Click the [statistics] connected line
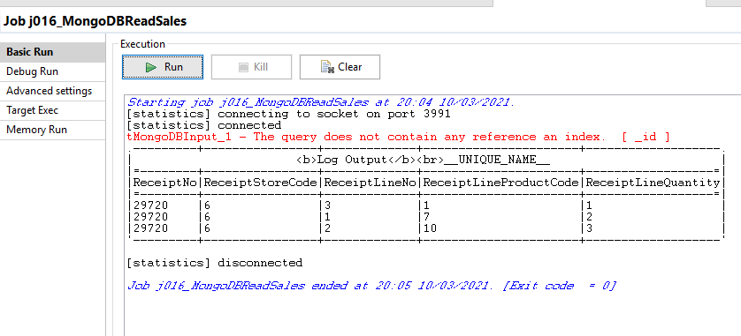Image resolution: width=741 pixels, height=336 pixels. 204,126
